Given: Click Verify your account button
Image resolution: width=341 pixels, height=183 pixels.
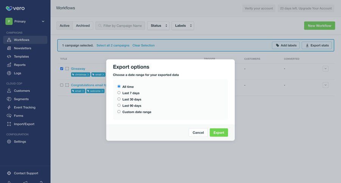Looking at the screenshot, I should (259, 8).
